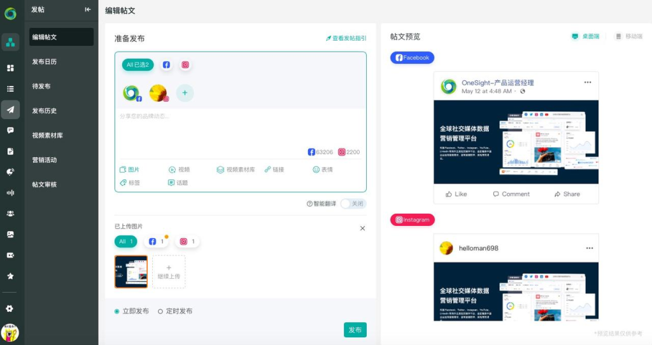652x345 pixels.
Task: Add another account with the plus circle
Action: coord(185,93)
